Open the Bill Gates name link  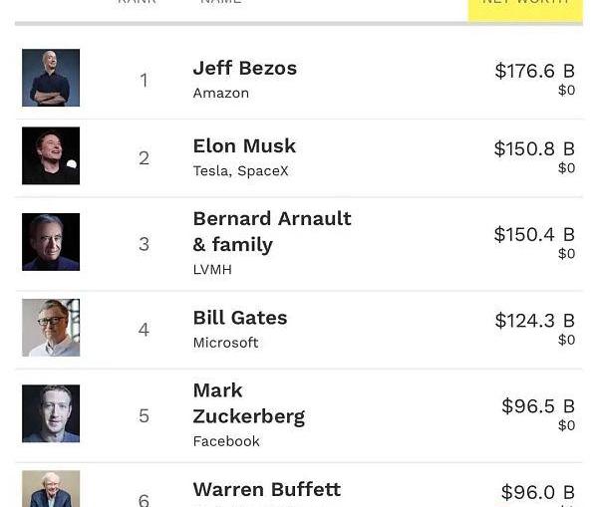[240, 318]
